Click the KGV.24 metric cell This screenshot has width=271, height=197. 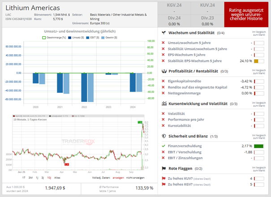(x=174, y=8)
